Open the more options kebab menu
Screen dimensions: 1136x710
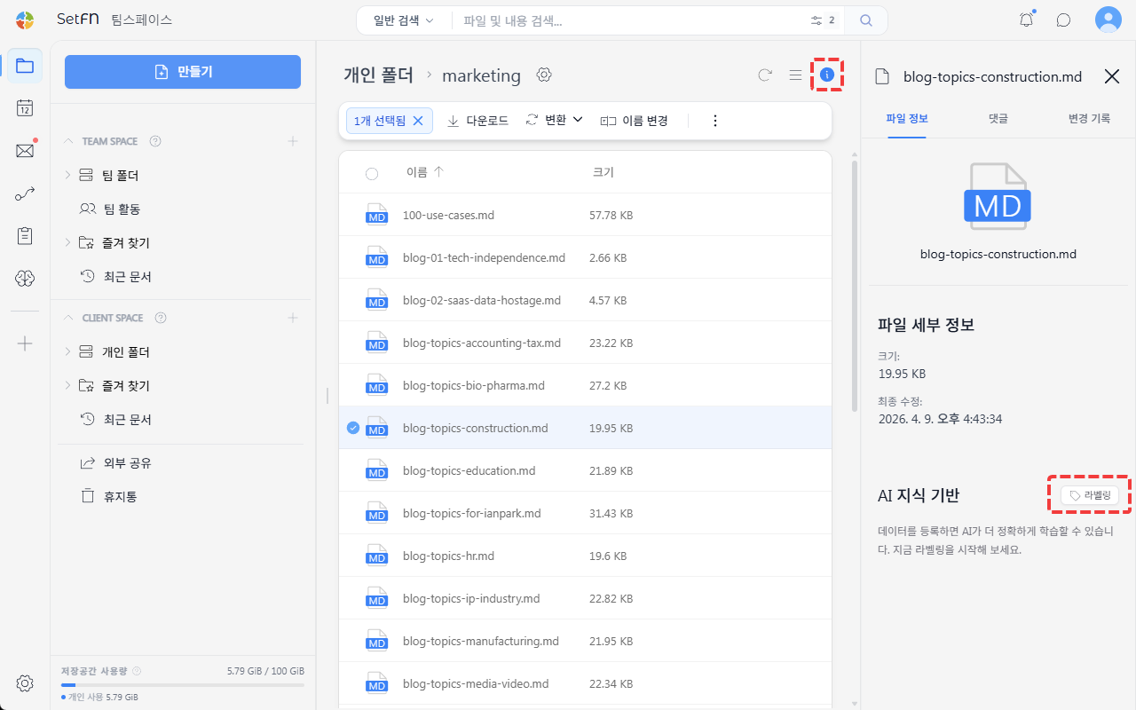tap(715, 121)
